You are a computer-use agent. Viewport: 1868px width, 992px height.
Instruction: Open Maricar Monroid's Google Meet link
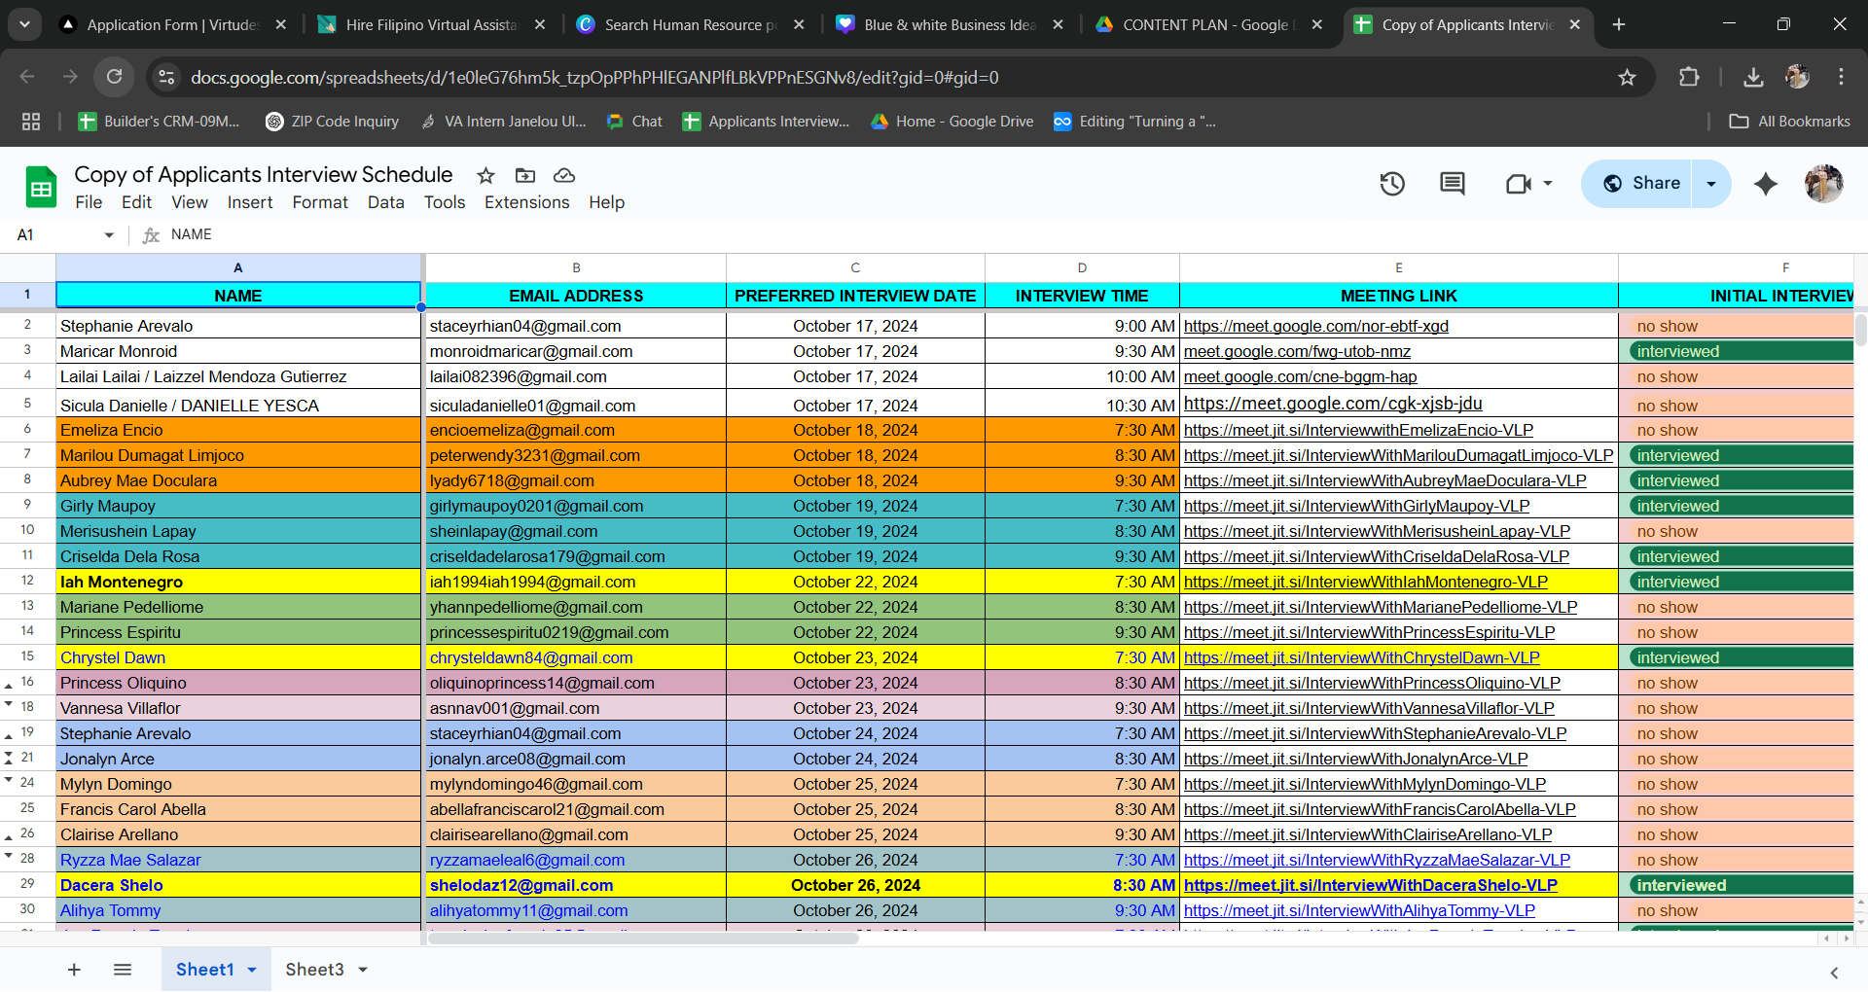(x=1296, y=351)
